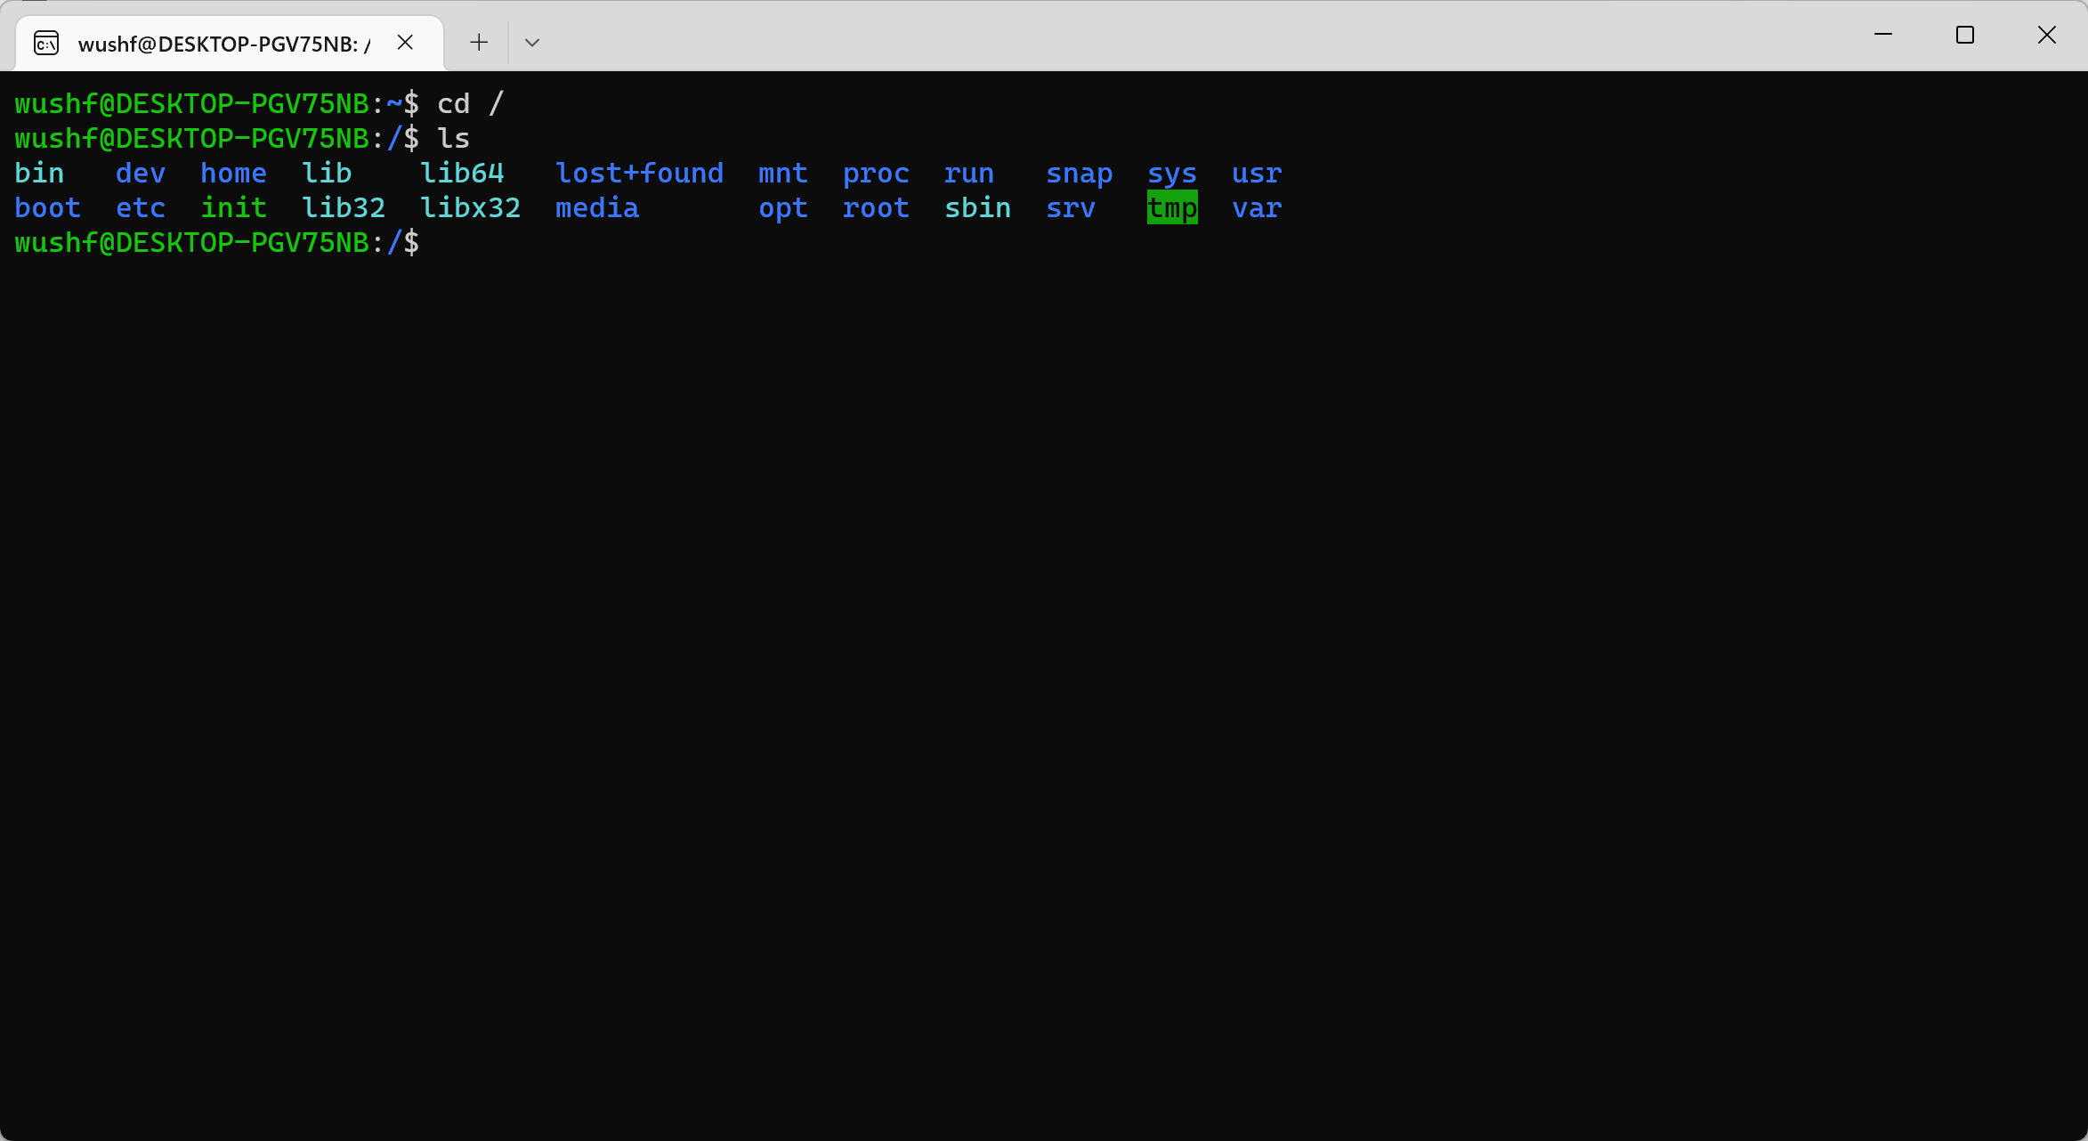Minimize the terminal window
This screenshot has width=2088, height=1141.
(1883, 35)
